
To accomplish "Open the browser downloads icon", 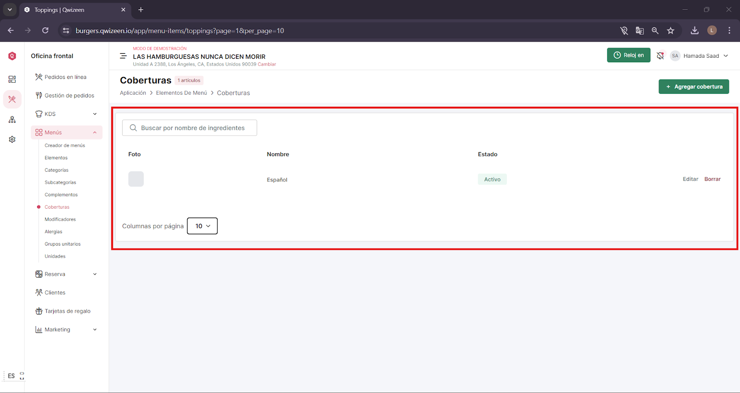I will [x=695, y=30].
